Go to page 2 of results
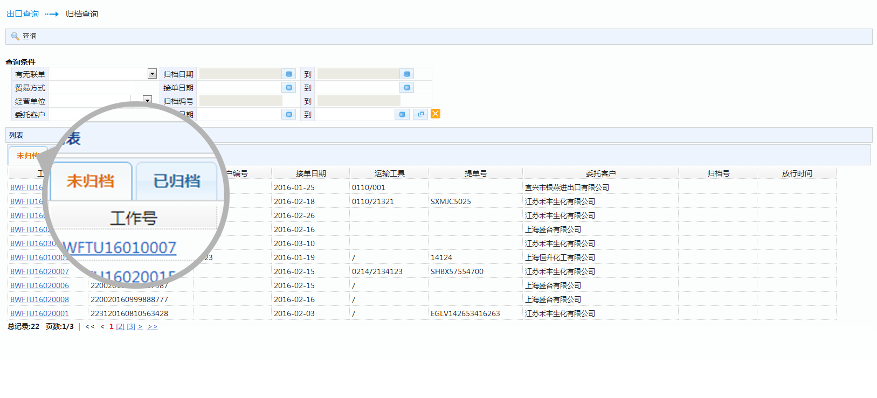877x398 pixels. click(120, 326)
